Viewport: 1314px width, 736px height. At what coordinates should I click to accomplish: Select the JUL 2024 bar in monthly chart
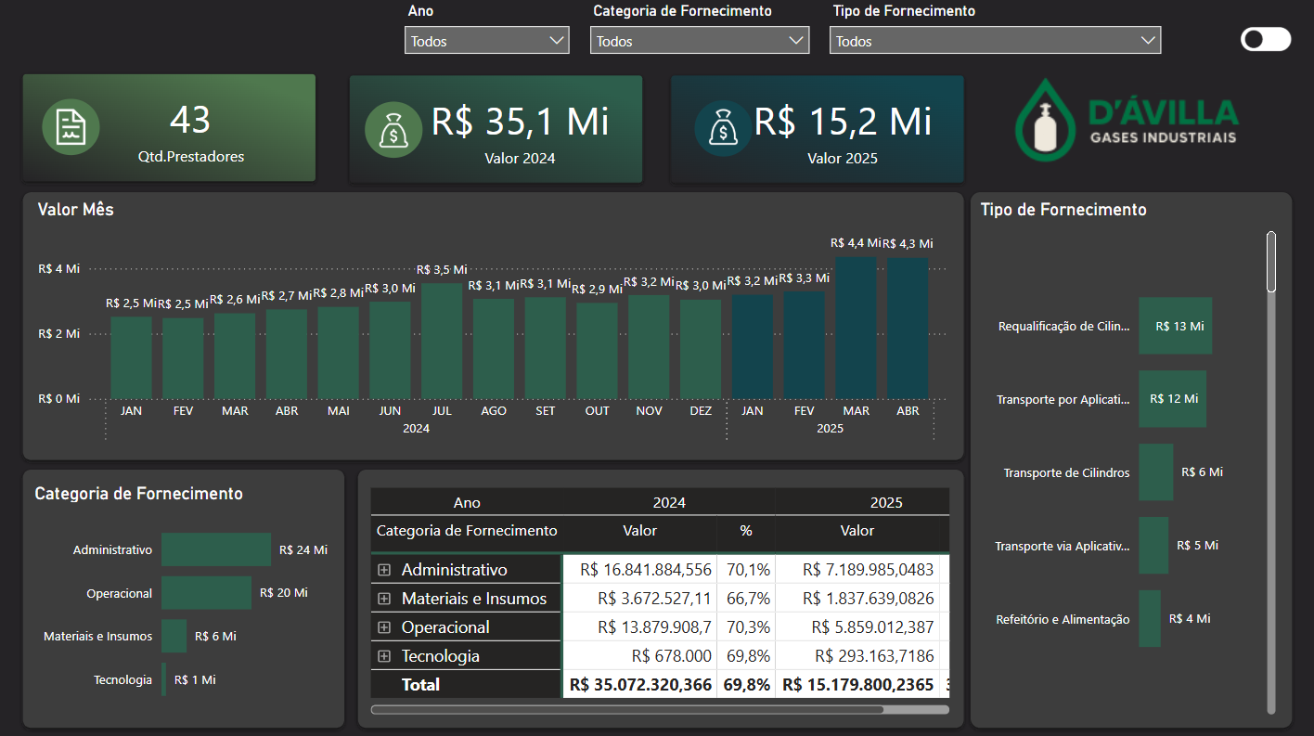pos(442,341)
